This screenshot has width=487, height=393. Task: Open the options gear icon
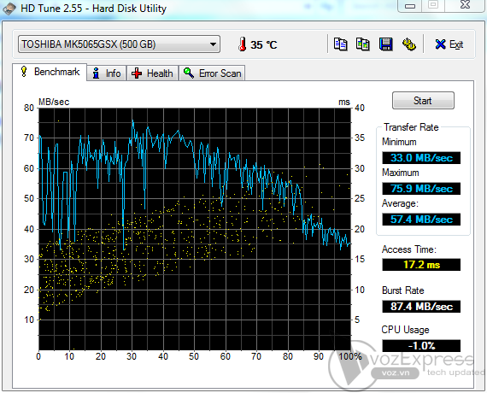click(408, 44)
